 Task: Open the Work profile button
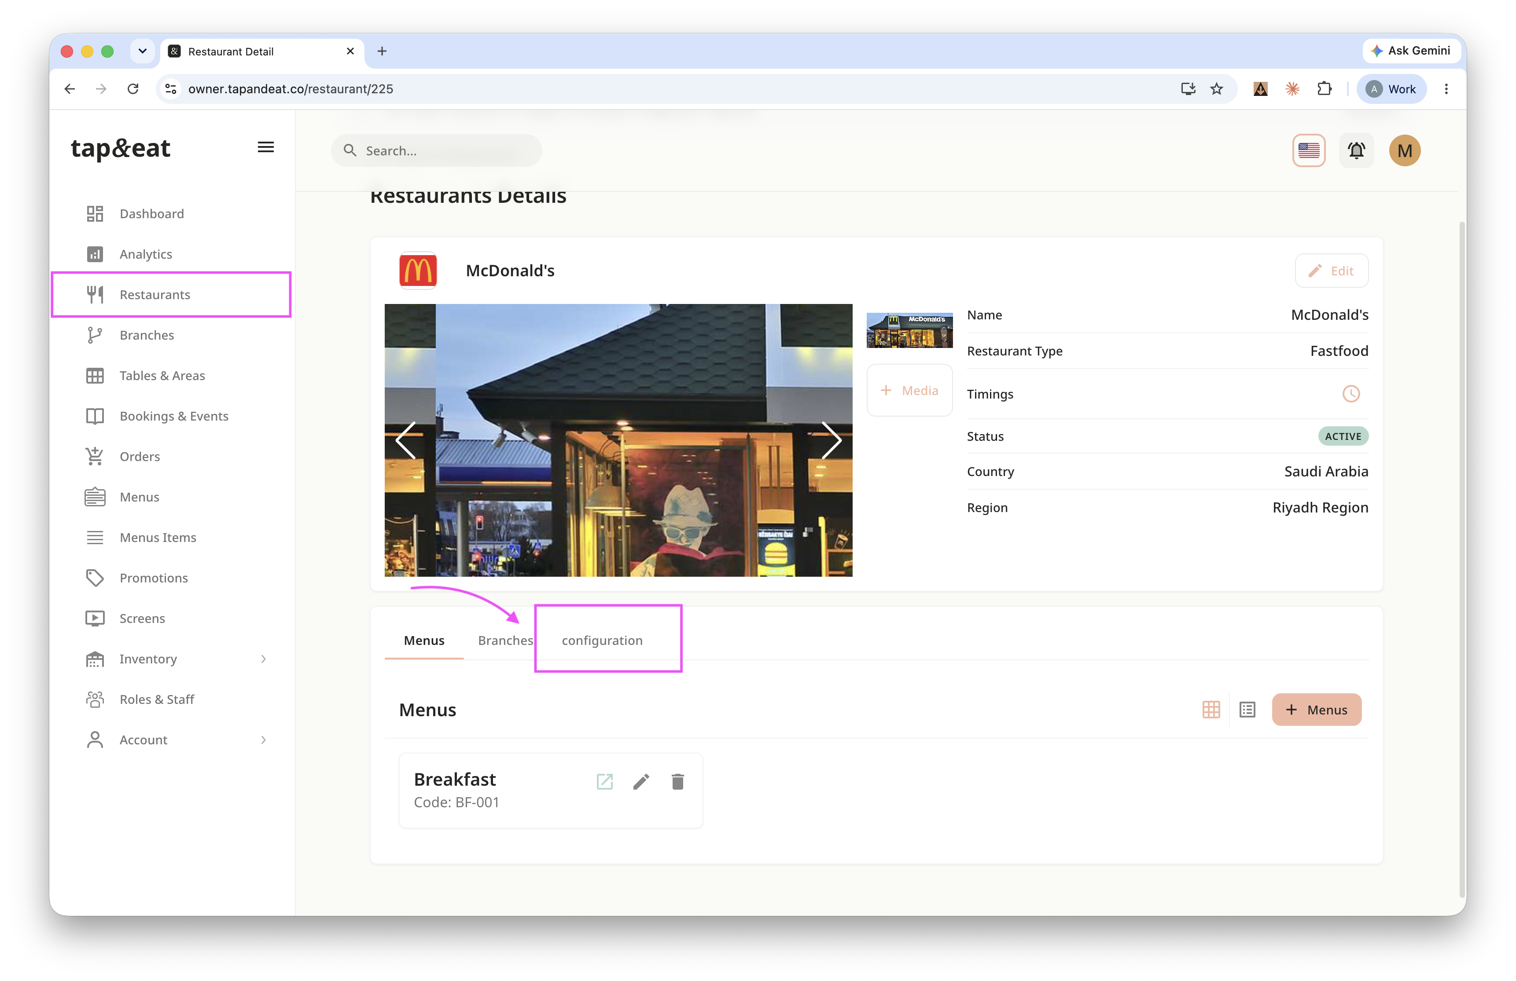tap(1391, 89)
